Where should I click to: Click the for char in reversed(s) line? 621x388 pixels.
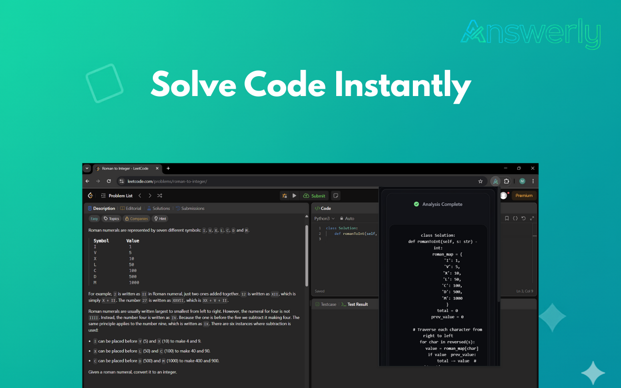[447, 342]
